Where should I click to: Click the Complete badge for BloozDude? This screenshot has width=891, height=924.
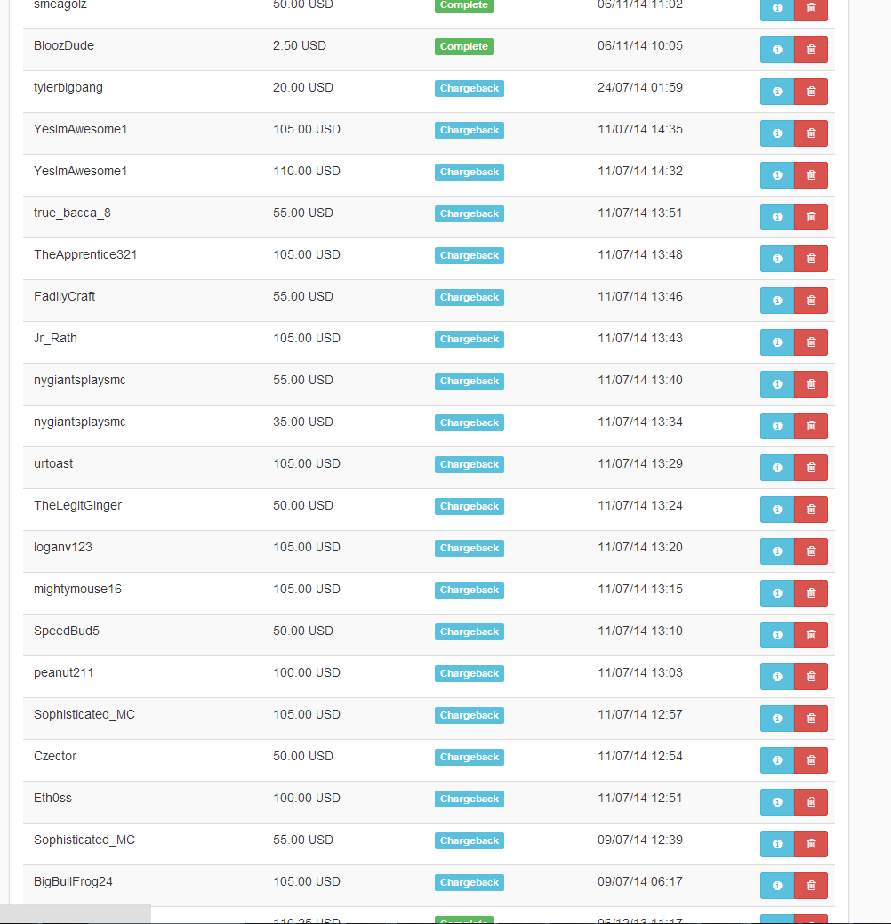coord(464,46)
